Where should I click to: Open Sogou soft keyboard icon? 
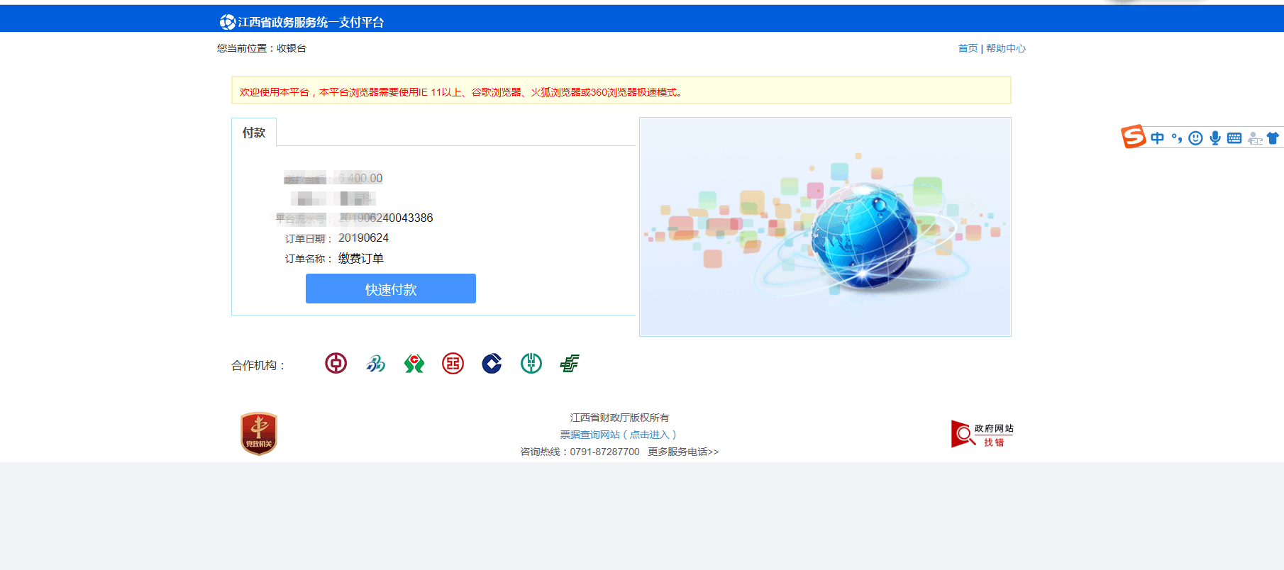tap(1234, 138)
